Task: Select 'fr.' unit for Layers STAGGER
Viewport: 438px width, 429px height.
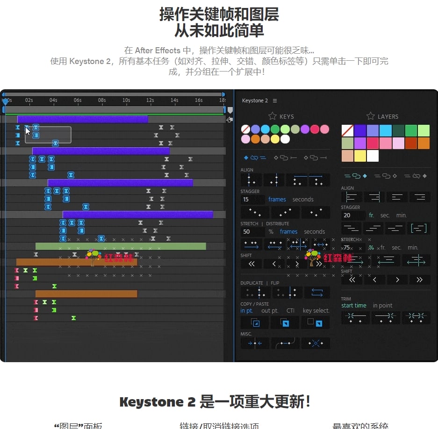Action: pos(371,215)
